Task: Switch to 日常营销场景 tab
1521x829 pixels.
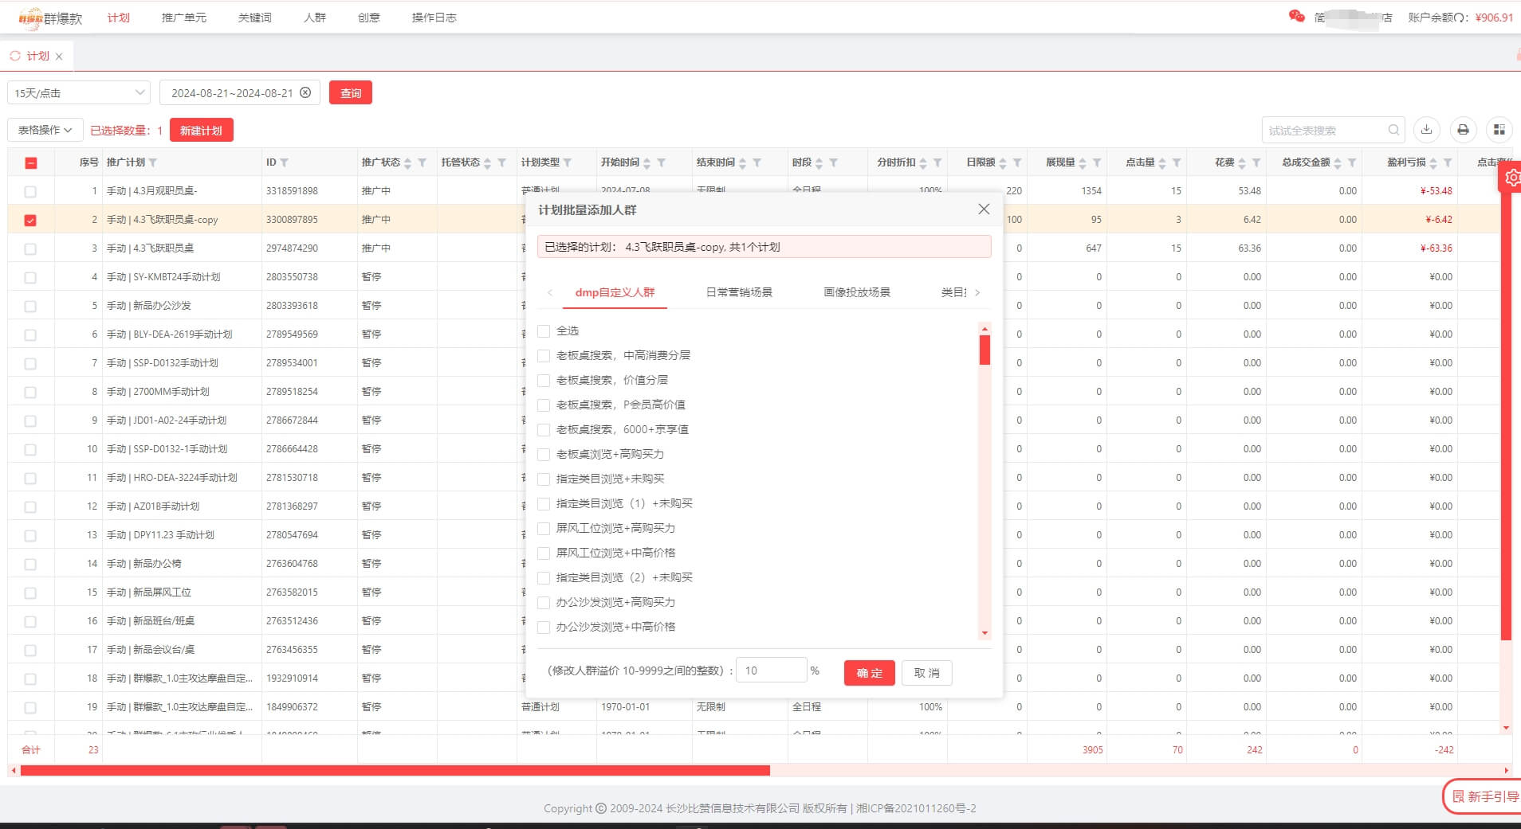Action: 739,292
